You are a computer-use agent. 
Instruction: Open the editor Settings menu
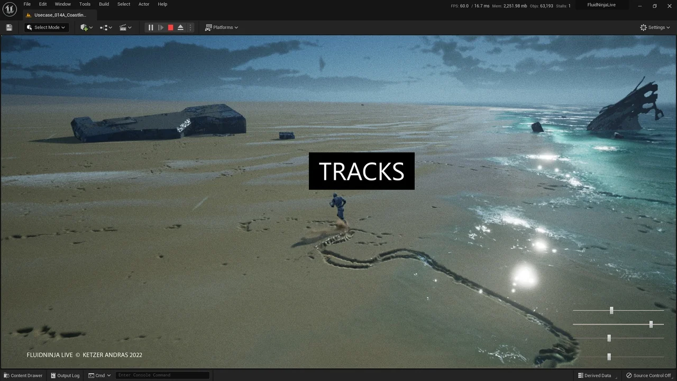[655, 27]
